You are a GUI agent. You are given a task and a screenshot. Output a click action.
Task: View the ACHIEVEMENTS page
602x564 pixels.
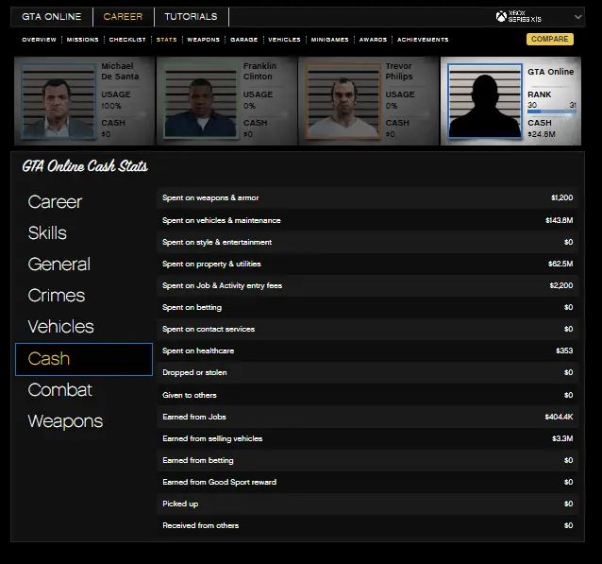(423, 40)
